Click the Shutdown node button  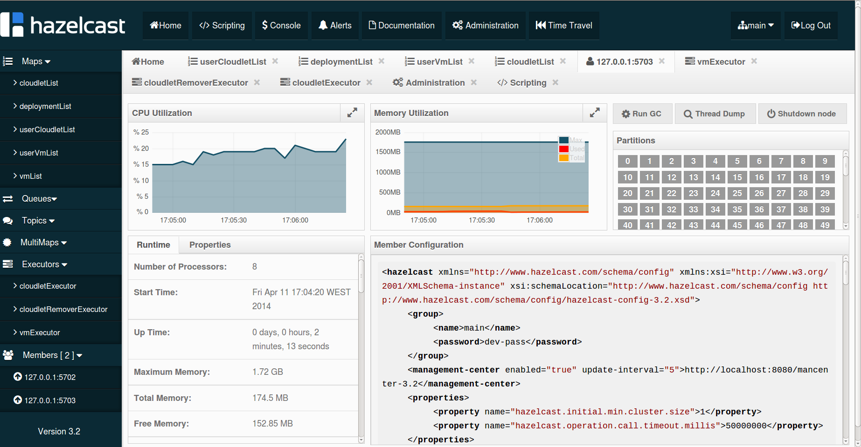pos(802,114)
